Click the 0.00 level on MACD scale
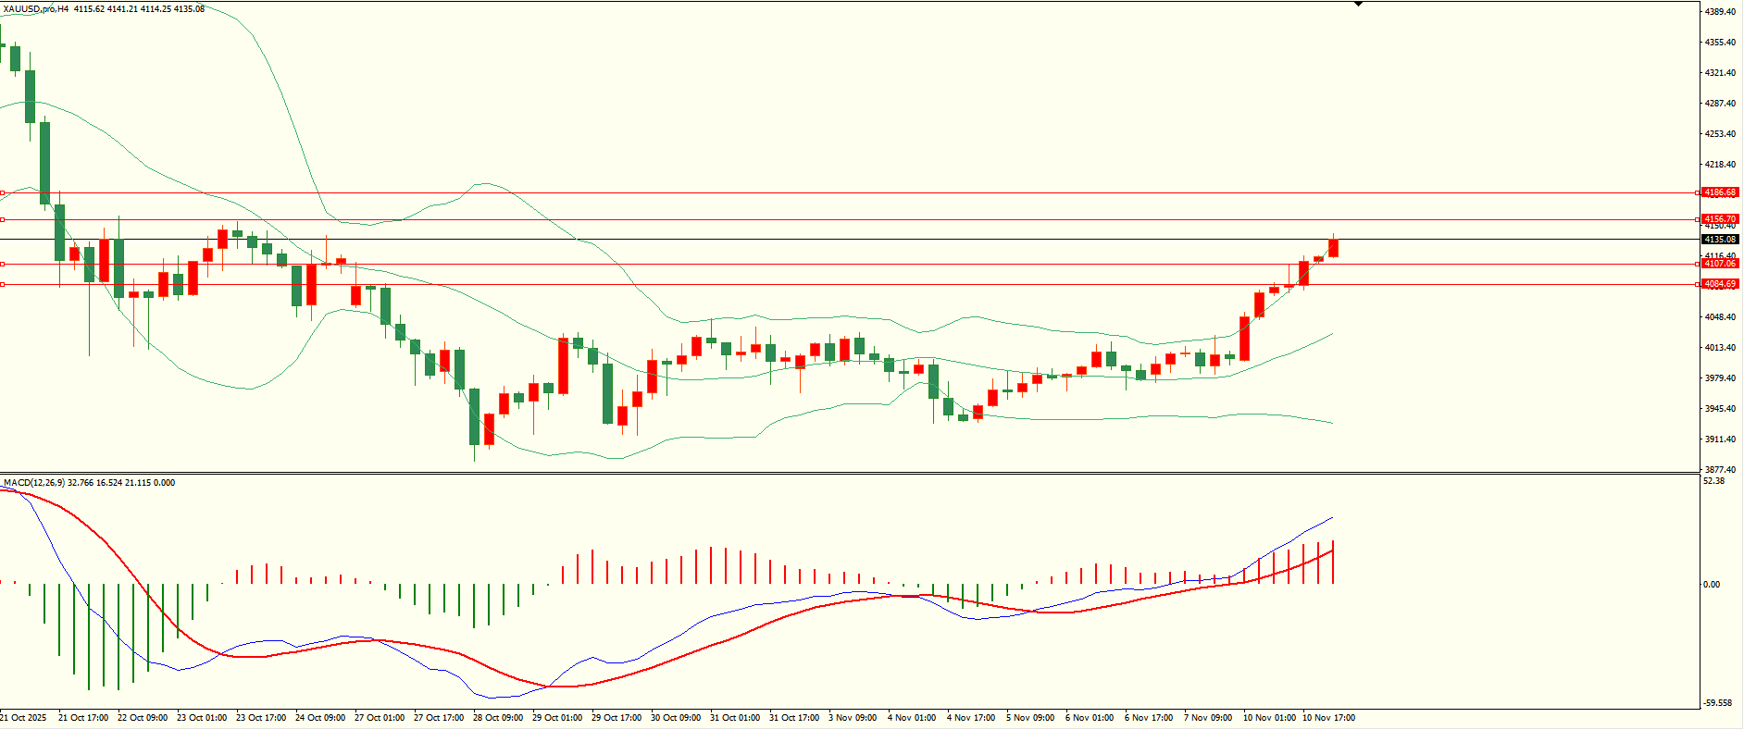This screenshot has width=1744, height=730. coord(1713,585)
